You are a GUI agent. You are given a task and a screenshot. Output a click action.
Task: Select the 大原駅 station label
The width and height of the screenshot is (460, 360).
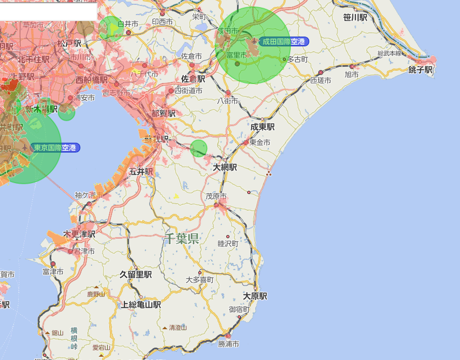255,296
